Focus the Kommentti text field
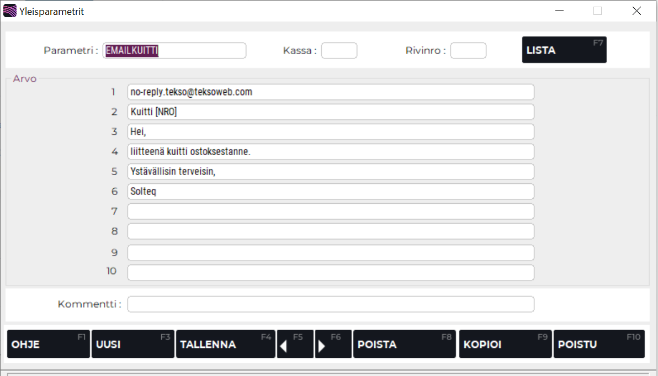Viewport: 658px width, 376px height. pos(330,304)
